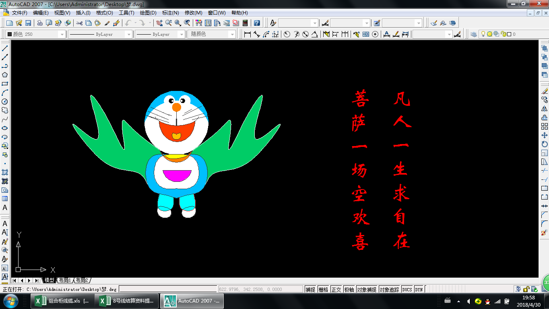Expand the Redo history arrow

[x=150, y=23]
